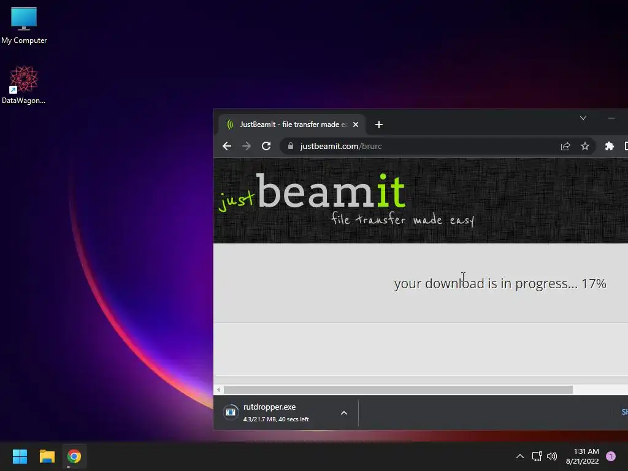Share this page icon in address bar
The width and height of the screenshot is (628, 471).
tap(565, 146)
